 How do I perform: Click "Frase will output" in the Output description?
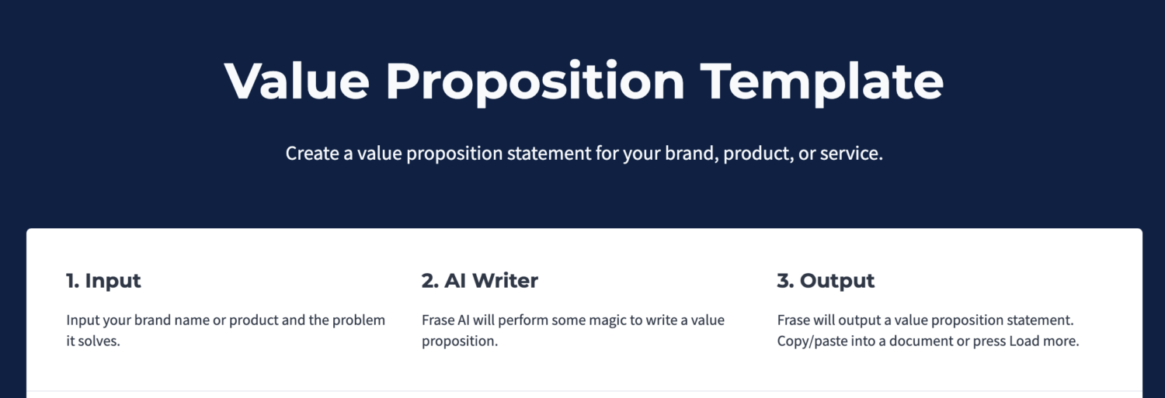(826, 320)
